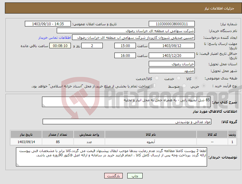
Task: Click the response deadline time 15:00
Action: pyautogui.click(x=125, y=46)
